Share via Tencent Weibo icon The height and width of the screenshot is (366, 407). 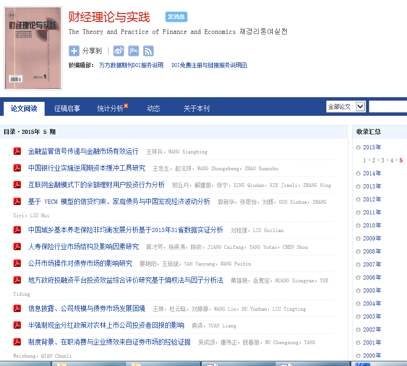[133, 51]
